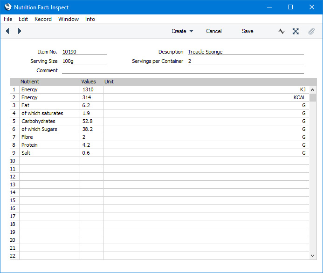Click the nutrient table scrollbar thumb
This screenshot has height=273, width=323.
(312, 97)
